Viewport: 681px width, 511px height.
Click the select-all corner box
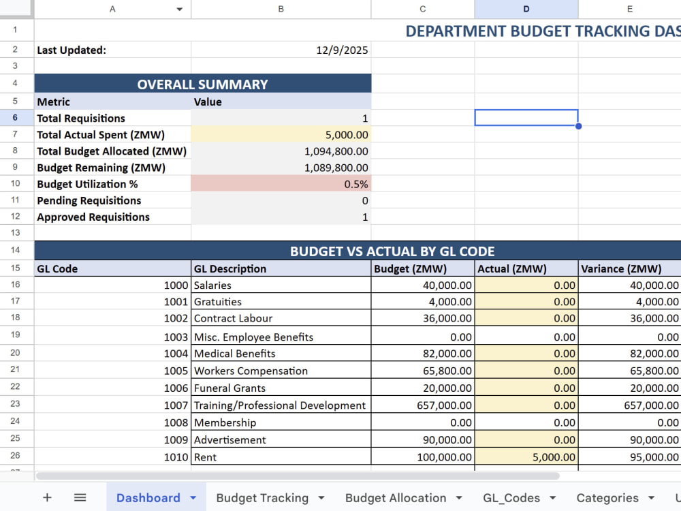coord(16,9)
